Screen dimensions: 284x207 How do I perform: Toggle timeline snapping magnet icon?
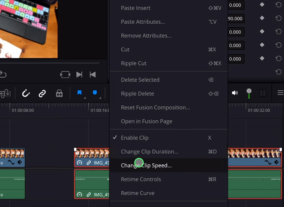pyautogui.click(x=26, y=93)
